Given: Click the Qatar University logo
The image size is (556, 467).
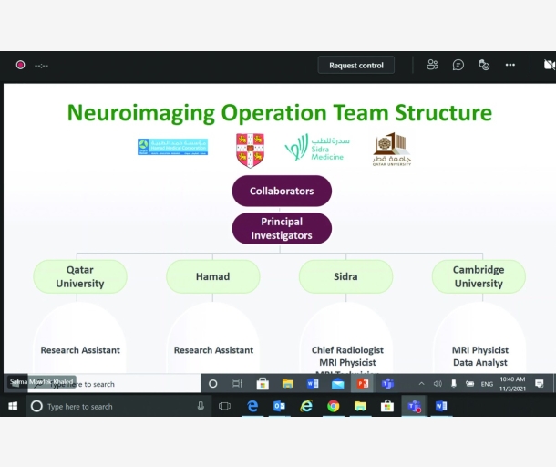Looking at the screenshot, I should [x=392, y=149].
